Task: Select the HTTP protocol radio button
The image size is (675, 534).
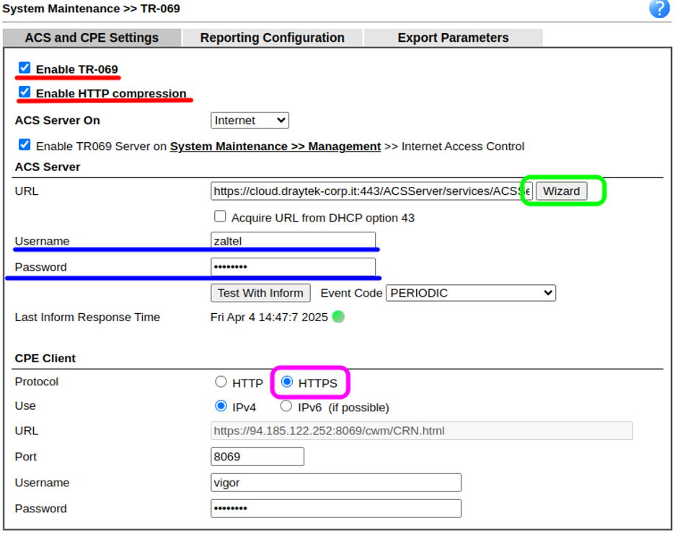Action: point(221,382)
